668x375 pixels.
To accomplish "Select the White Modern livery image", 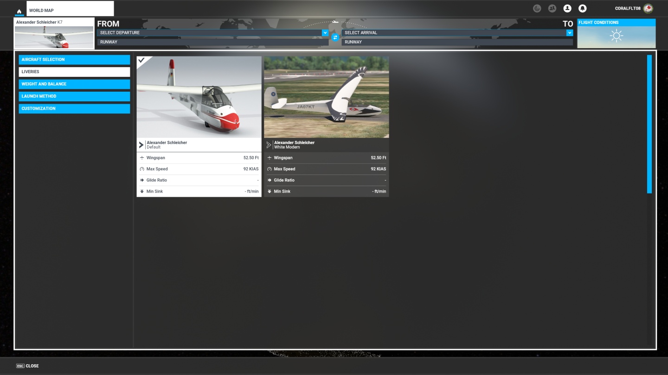I will (x=327, y=97).
